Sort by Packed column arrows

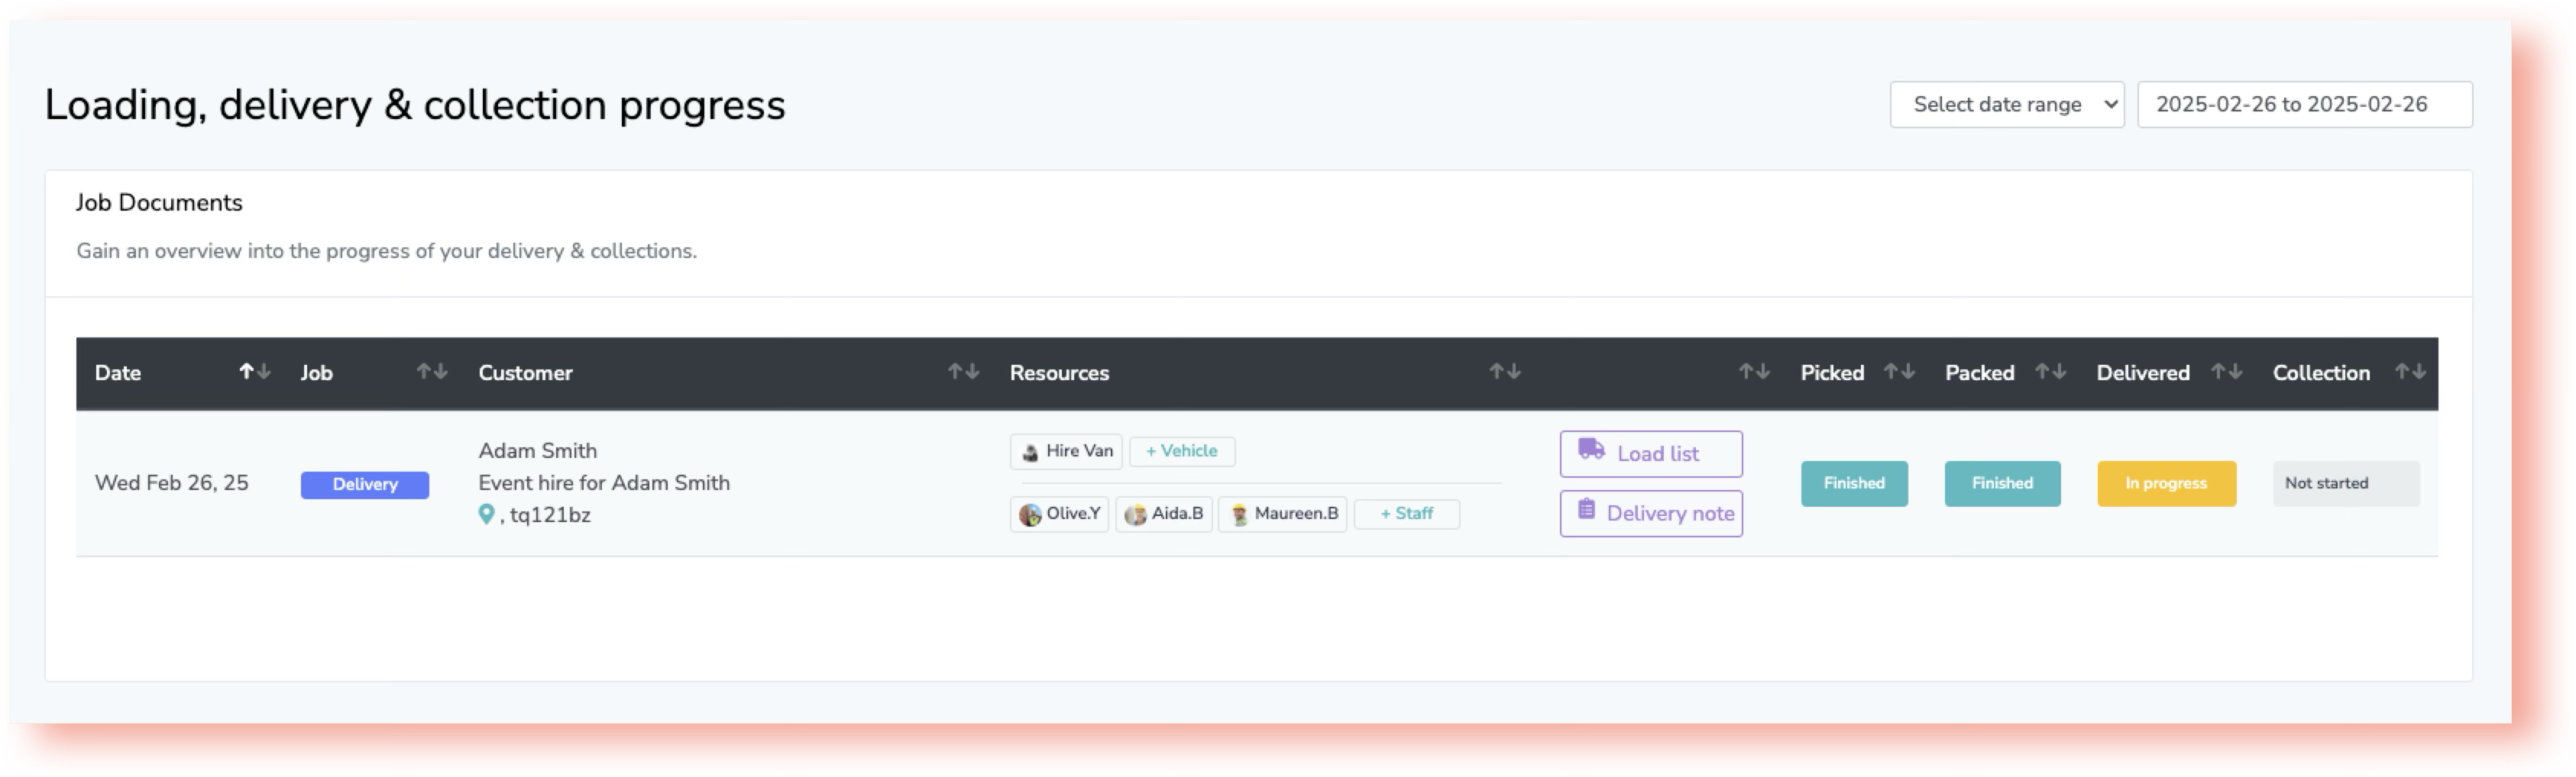(2050, 372)
